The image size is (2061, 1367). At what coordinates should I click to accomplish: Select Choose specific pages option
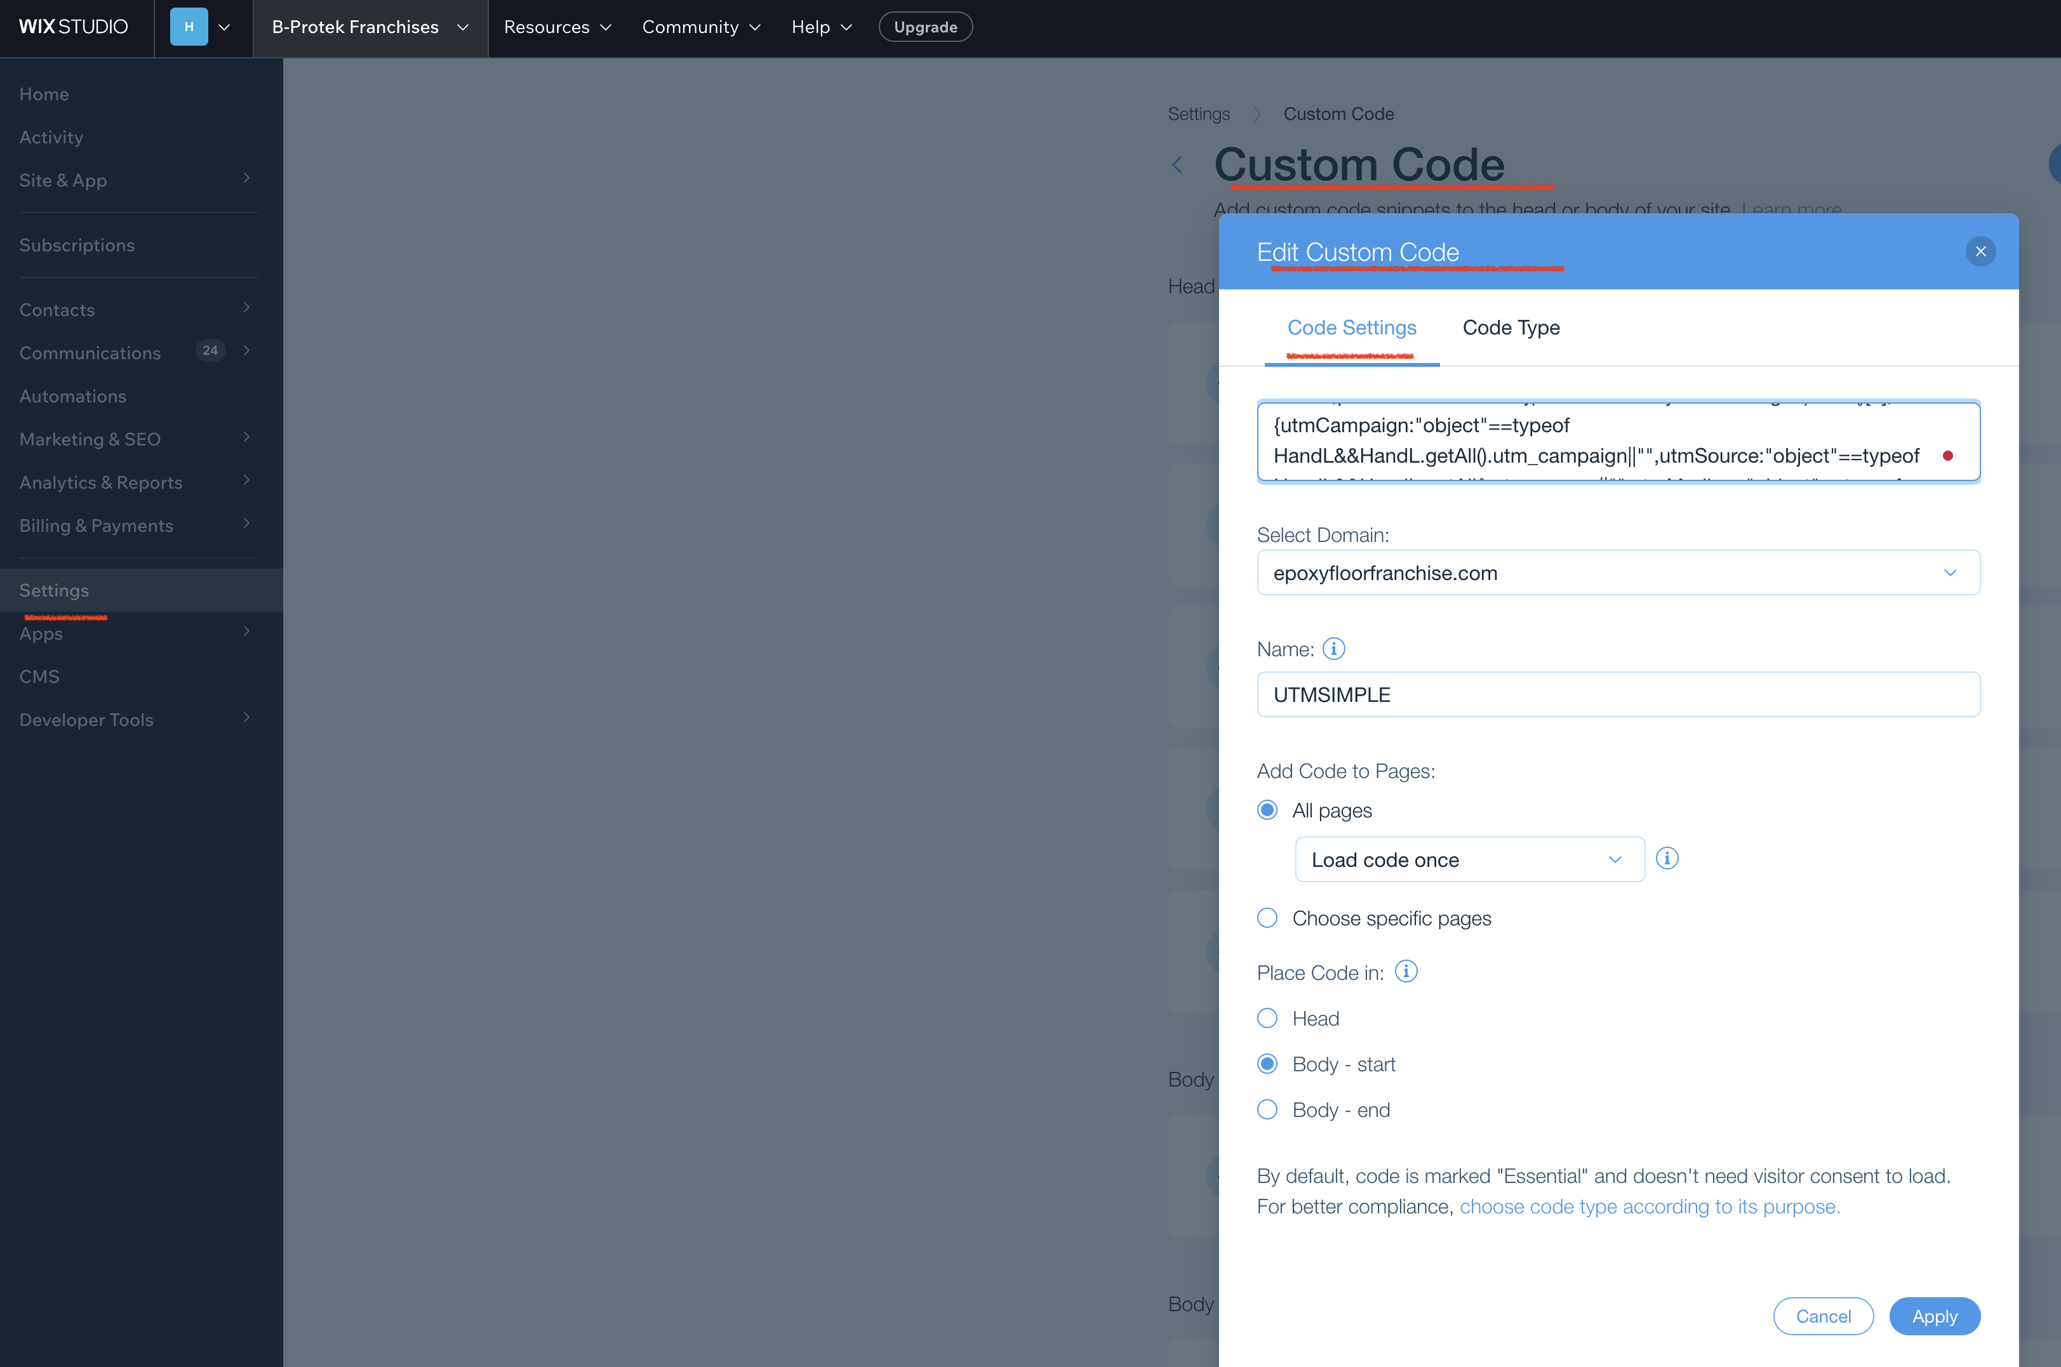pyautogui.click(x=1267, y=918)
